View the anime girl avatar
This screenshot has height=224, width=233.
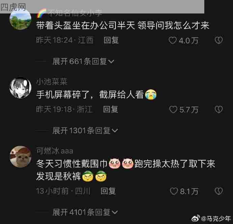tap(21, 88)
